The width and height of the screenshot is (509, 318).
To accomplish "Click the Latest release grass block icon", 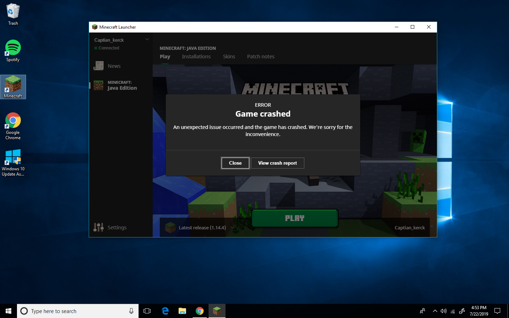I will tap(170, 227).
